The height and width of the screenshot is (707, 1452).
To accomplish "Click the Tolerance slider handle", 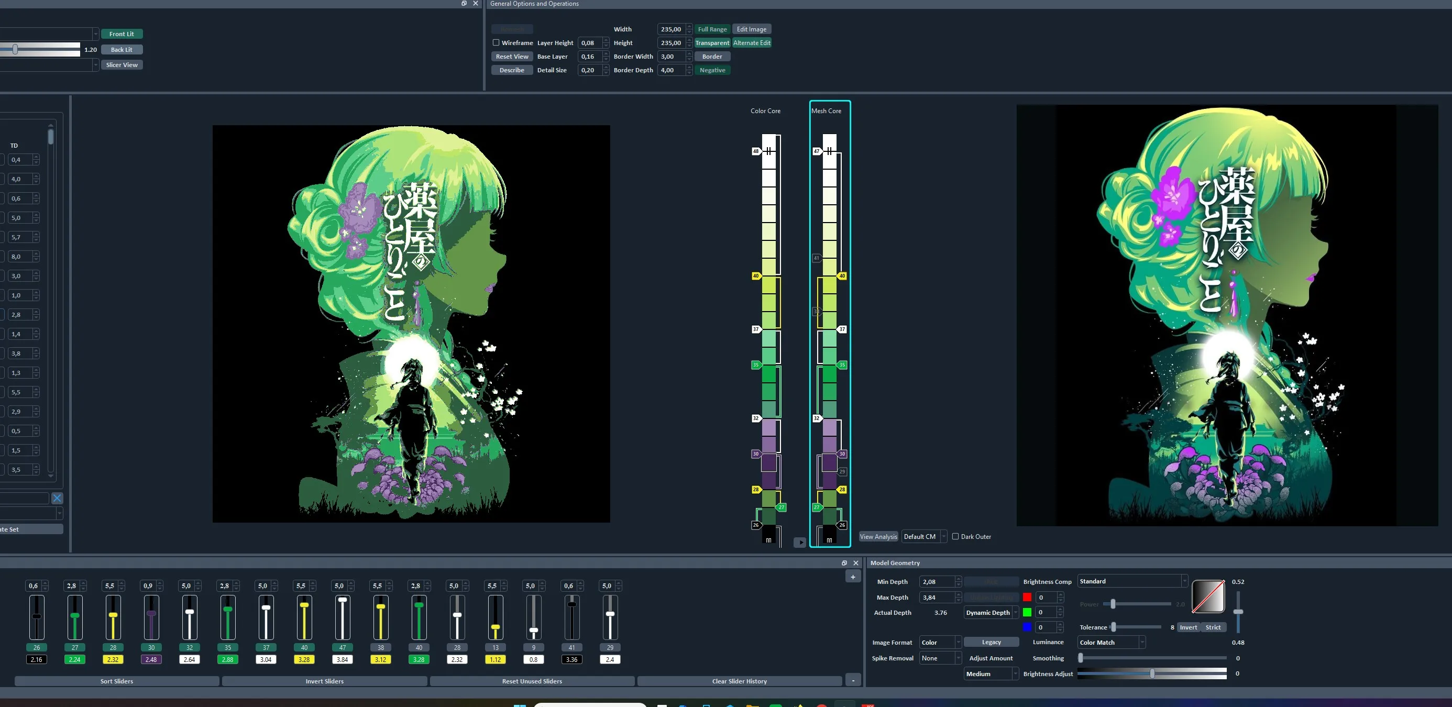I will coord(1113,627).
